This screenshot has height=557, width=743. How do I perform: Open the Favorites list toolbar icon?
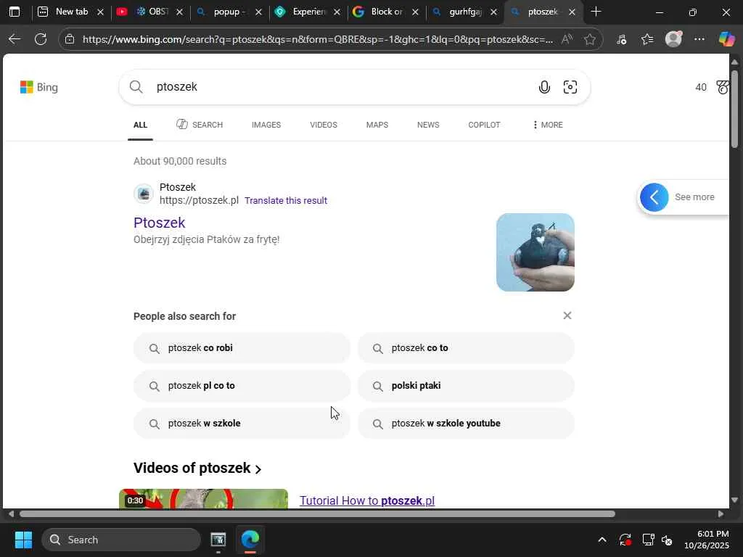(647, 39)
